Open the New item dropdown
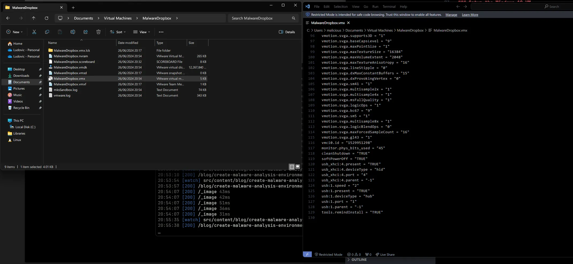 click(14, 32)
